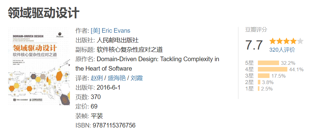Image resolution: width=310 pixels, height=133 pixels.
Task: Click the 2星 rating bar
Action: click(259, 82)
